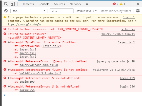Show more tabs with the double chevron
The height and width of the screenshot is (106, 142).
87,4
